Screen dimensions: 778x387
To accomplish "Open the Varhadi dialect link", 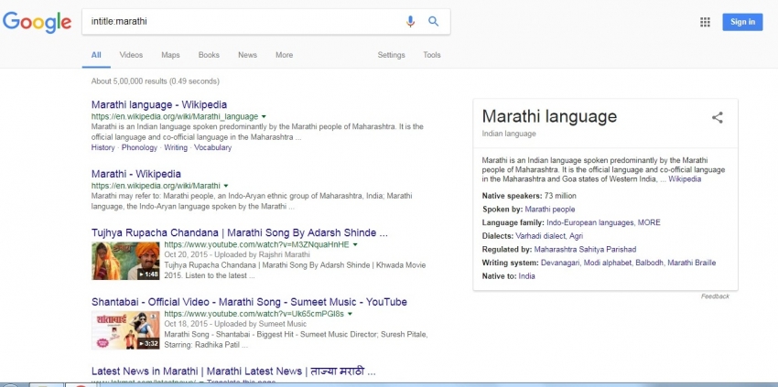I will pos(541,236).
